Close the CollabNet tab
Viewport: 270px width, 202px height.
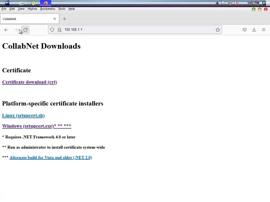[x=55, y=19]
